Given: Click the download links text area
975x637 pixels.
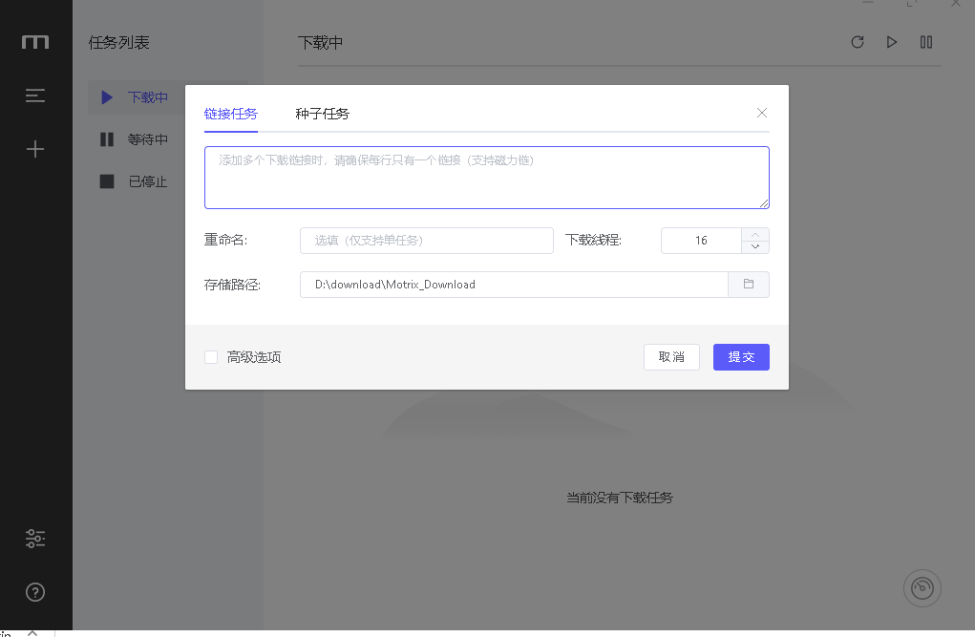Looking at the screenshot, I should point(487,177).
